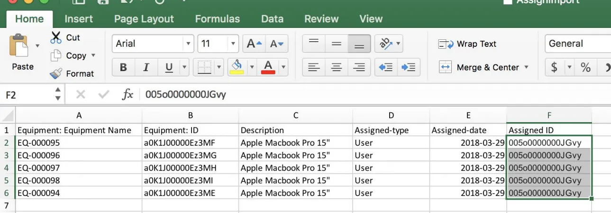Apply yellow fill color bucket
The image size is (611, 213).
click(237, 67)
